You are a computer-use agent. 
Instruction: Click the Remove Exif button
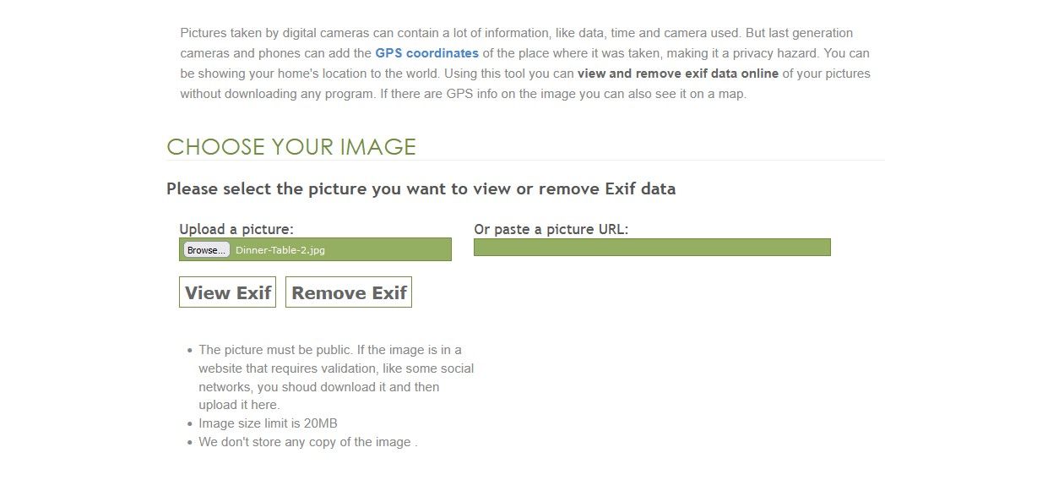348,292
